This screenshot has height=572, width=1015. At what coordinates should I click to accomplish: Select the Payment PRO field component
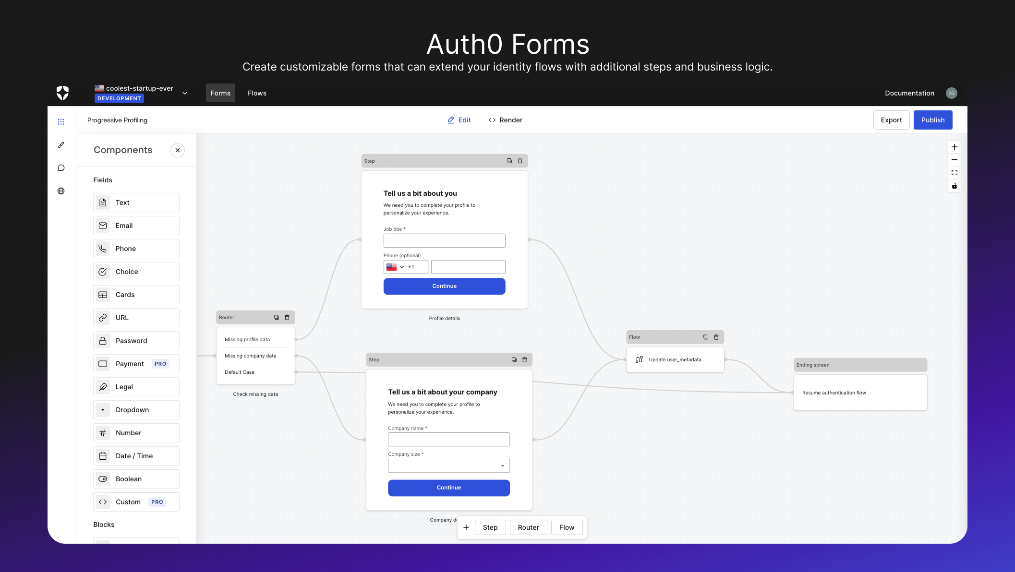[x=136, y=364]
